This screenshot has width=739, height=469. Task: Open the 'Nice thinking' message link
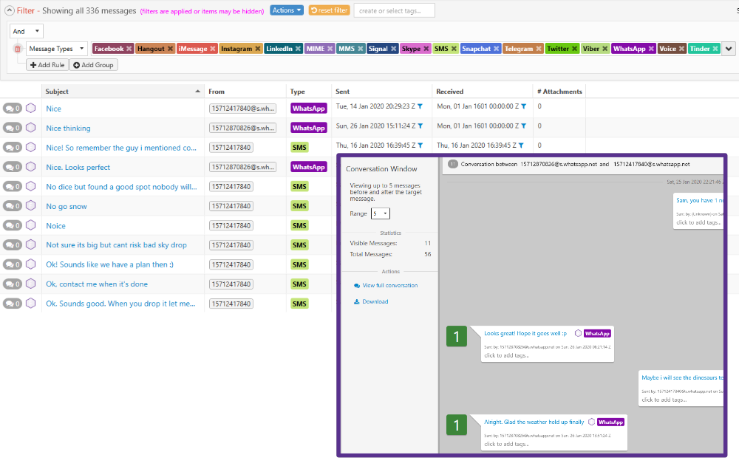coord(68,128)
